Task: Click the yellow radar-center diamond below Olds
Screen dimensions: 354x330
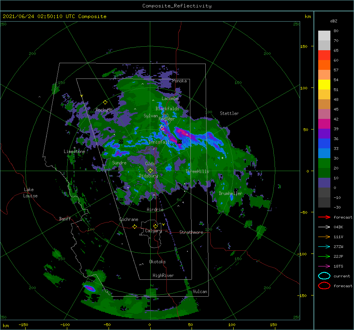Action: [x=150, y=171]
